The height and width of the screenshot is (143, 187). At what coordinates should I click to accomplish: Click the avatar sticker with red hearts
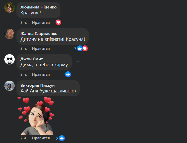click(x=36, y=116)
